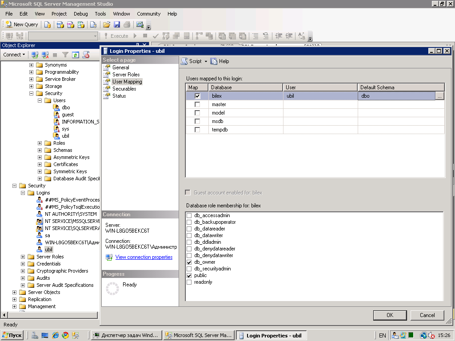Tick the db_securityadmin role checkbox
Viewport: 455px width, 341px height.
(189, 269)
